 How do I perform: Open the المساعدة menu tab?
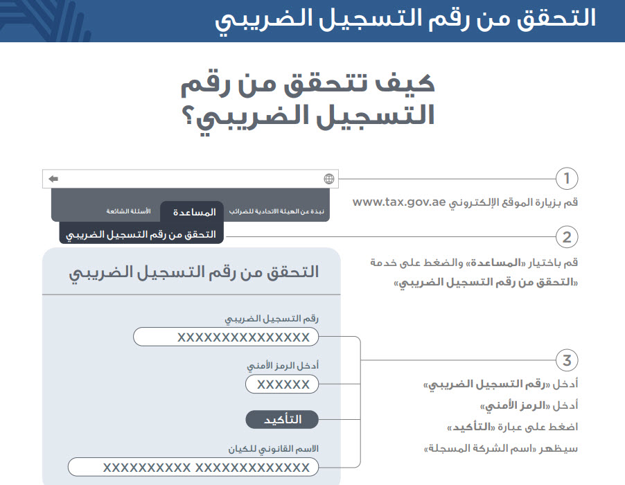192,211
